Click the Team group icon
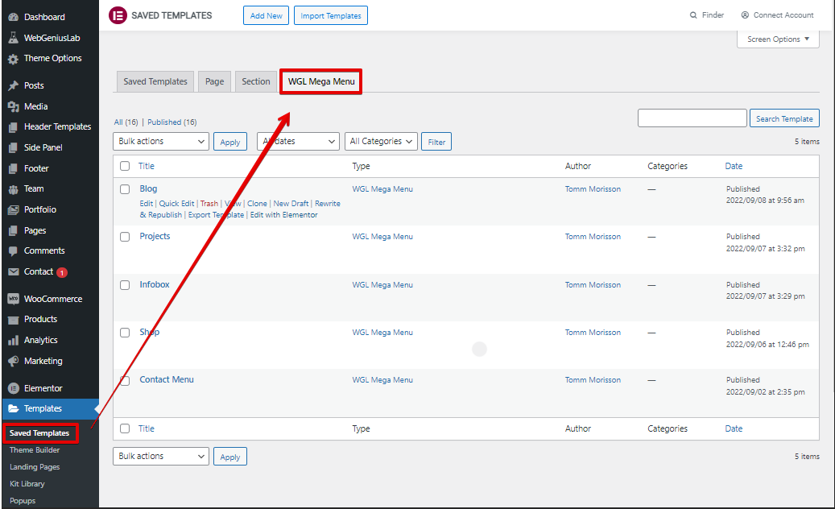 [14, 189]
